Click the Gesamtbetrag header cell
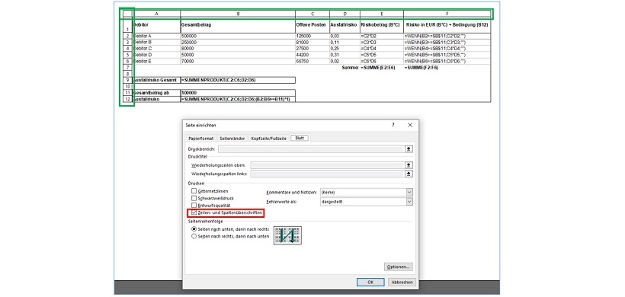625x297 pixels. click(x=238, y=25)
